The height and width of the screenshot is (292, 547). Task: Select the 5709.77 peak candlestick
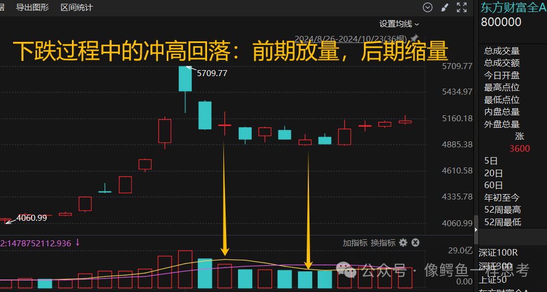[x=185, y=79]
